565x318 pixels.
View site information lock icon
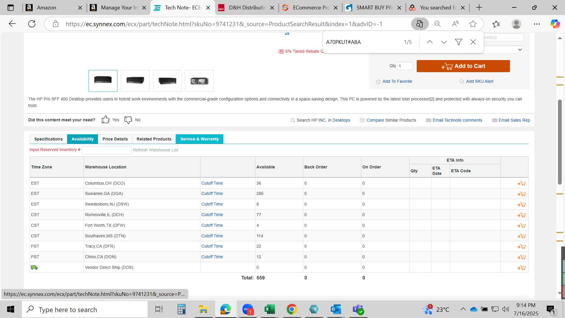point(56,24)
